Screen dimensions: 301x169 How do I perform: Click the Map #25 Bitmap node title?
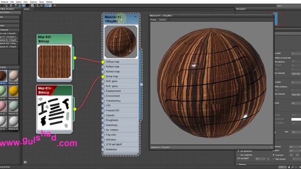click(x=55, y=39)
